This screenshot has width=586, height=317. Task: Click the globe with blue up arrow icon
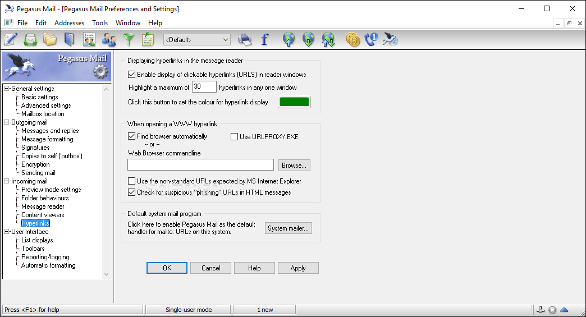(x=289, y=39)
